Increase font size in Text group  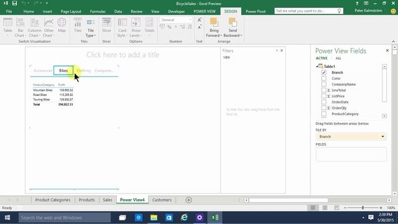[200, 20]
